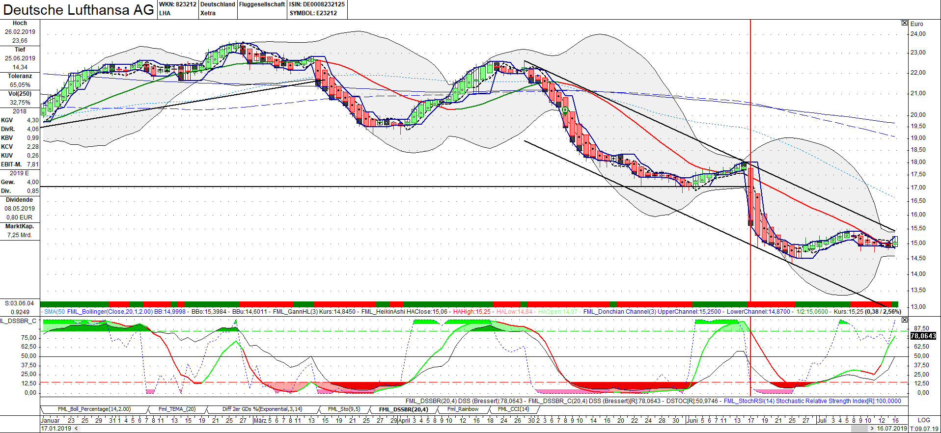Close the main price chart pane
This screenshot has width=941, height=433.
click(x=905, y=23)
